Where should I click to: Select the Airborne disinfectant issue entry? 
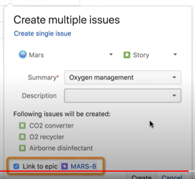[61, 148]
